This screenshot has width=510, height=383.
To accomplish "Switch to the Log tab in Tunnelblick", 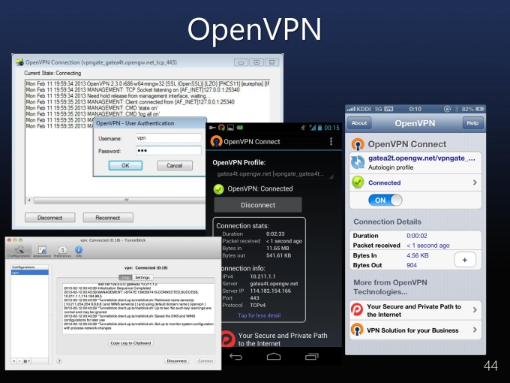I will pyautogui.click(x=125, y=277).
